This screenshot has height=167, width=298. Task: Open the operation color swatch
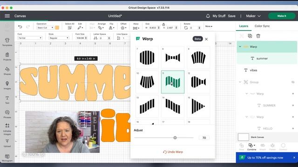[57, 28]
